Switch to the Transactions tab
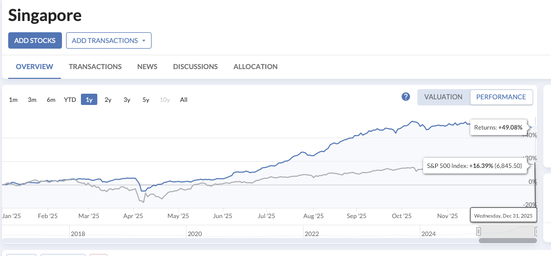Screen dimensions: 551x256 [95, 67]
